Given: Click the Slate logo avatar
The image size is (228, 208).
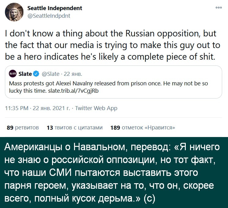Looking at the screenshot, I should (x=13, y=74).
